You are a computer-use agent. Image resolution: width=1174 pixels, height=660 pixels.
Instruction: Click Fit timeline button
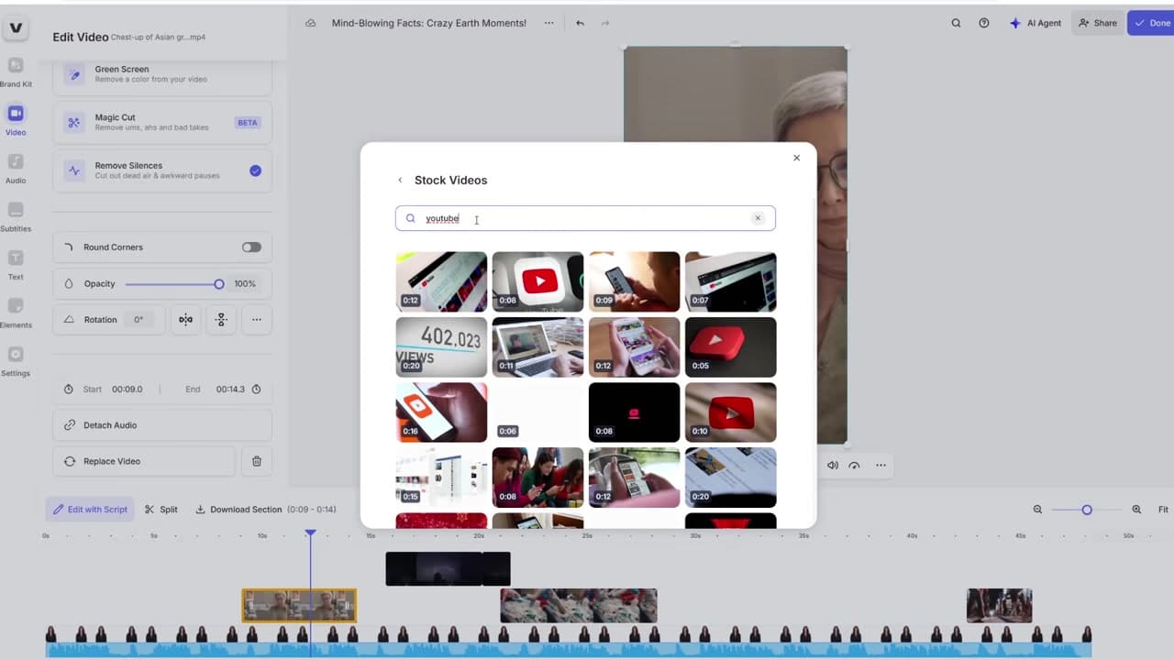1163,510
